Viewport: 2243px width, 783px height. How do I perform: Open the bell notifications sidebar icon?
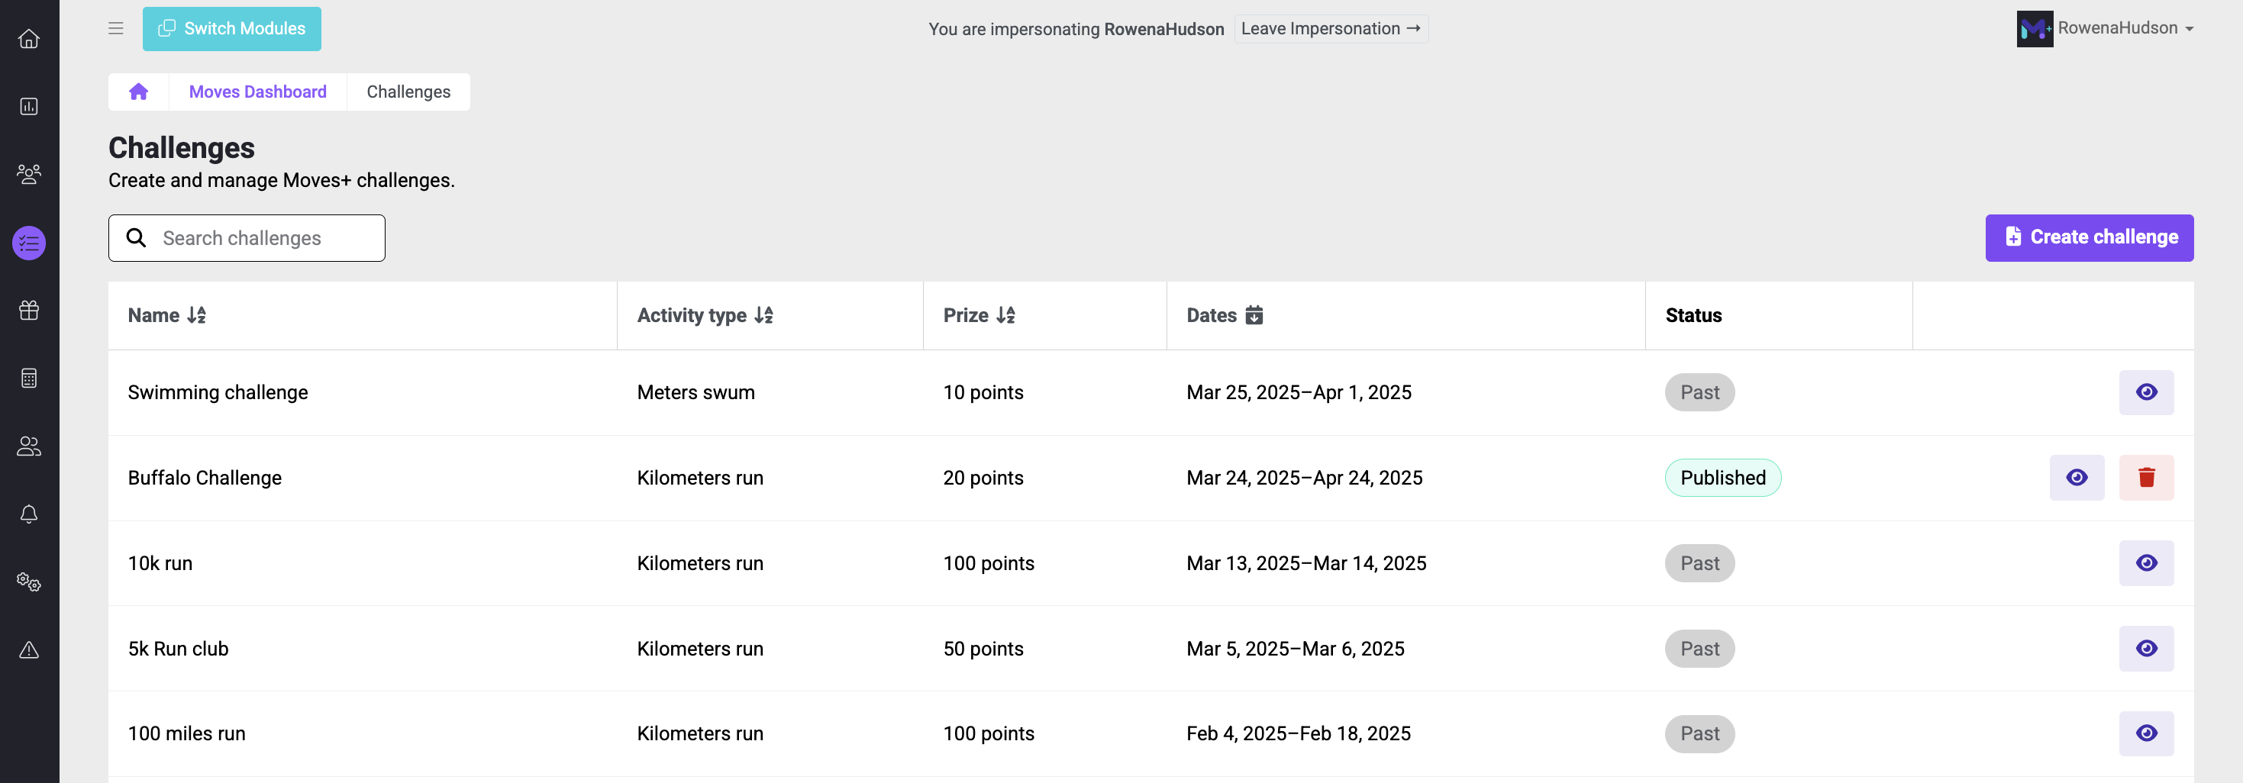click(x=29, y=514)
